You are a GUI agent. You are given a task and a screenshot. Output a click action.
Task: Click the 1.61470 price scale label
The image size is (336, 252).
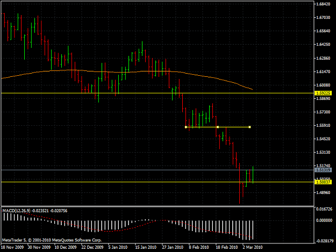click(323, 71)
